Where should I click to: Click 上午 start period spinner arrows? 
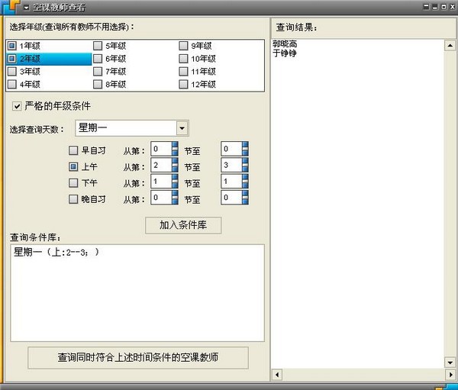point(175,165)
